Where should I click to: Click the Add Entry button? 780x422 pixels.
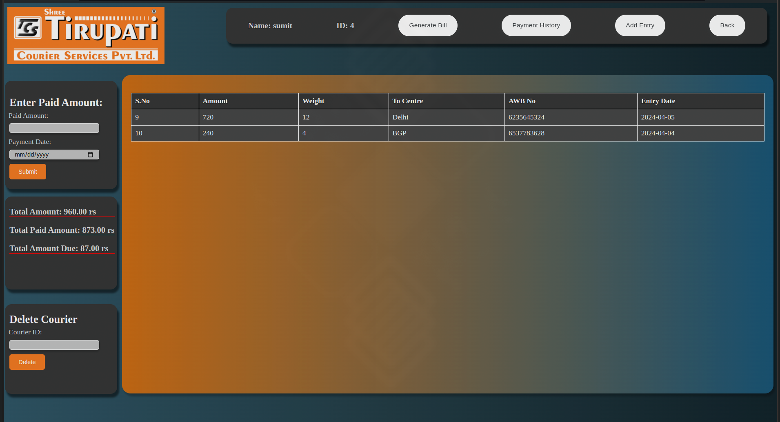click(x=640, y=25)
